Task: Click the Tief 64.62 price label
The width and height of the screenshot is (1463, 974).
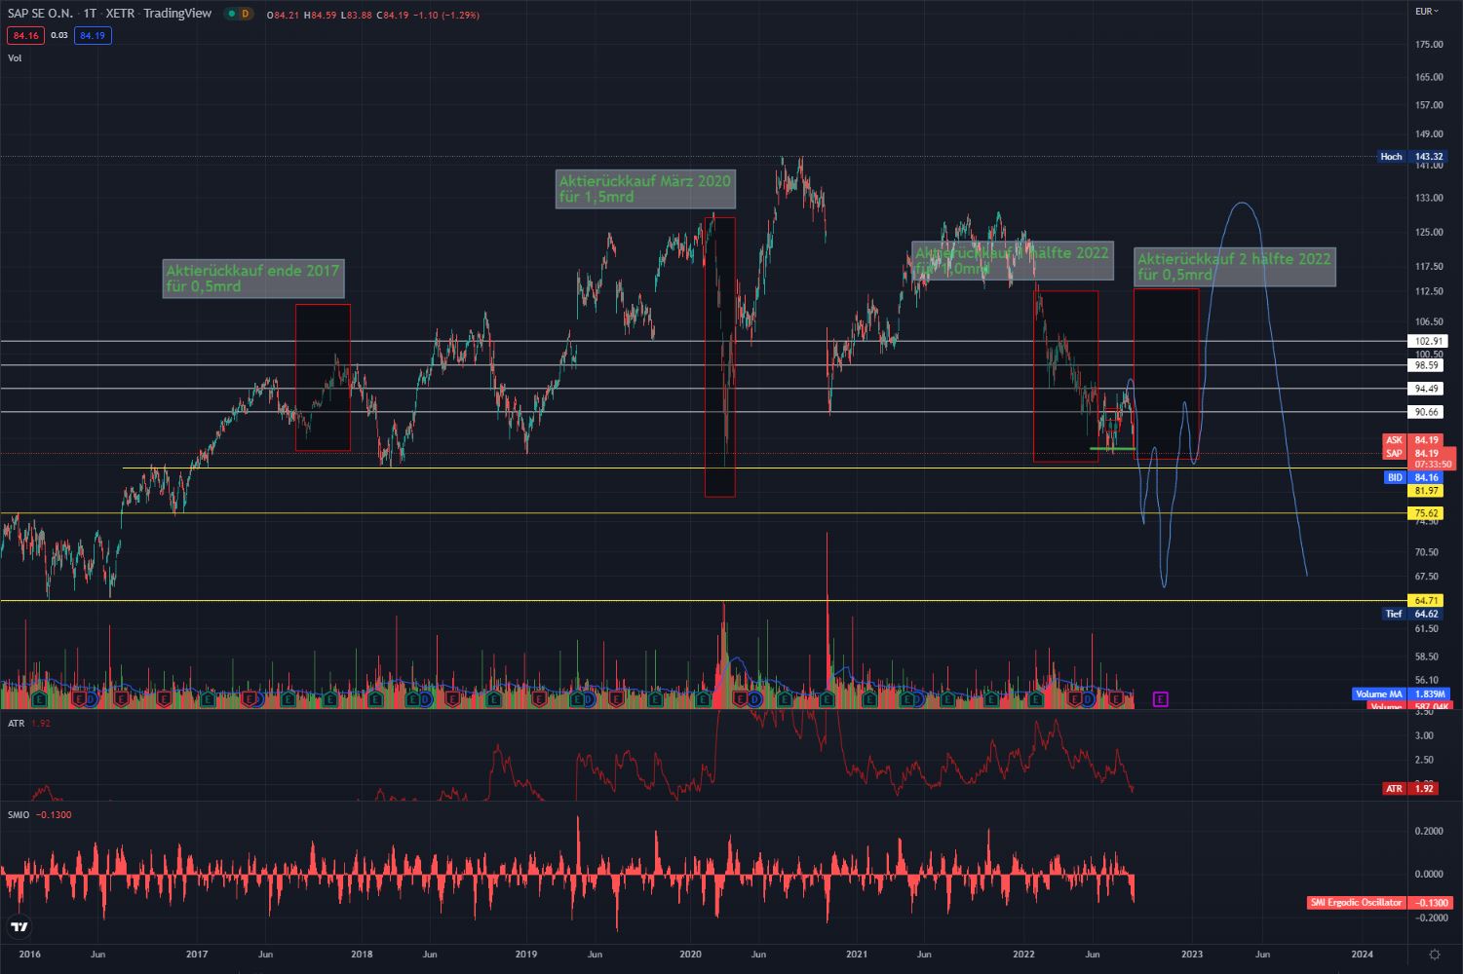Action: point(1412,614)
